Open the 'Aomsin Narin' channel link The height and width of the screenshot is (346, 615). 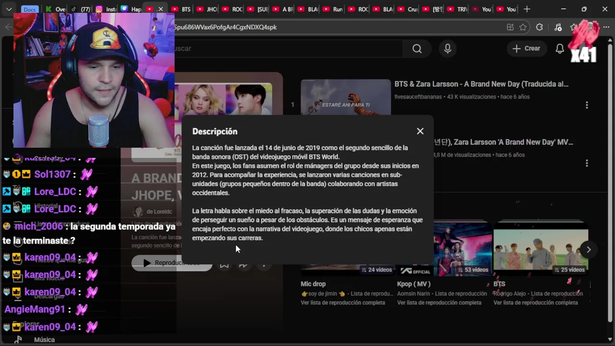(x=414, y=294)
